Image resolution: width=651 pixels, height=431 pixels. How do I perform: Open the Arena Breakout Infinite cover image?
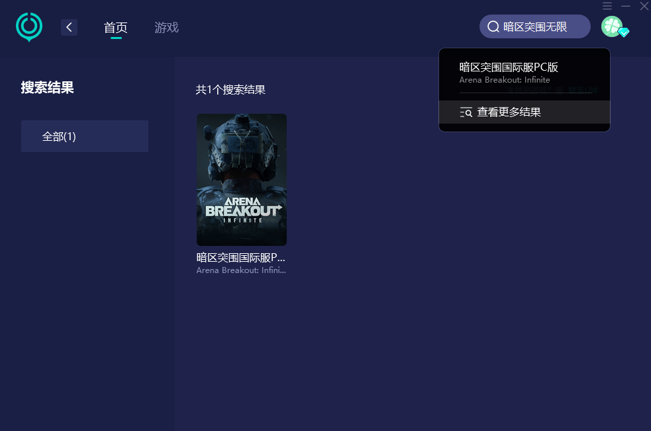[242, 179]
